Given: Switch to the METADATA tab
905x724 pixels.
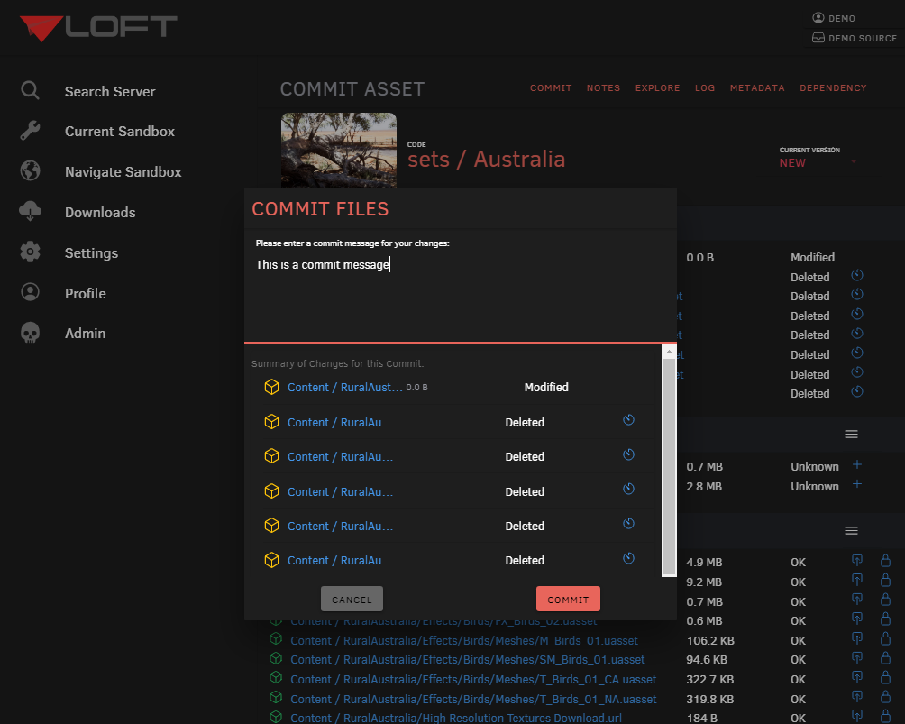Looking at the screenshot, I should (x=757, y=87).
